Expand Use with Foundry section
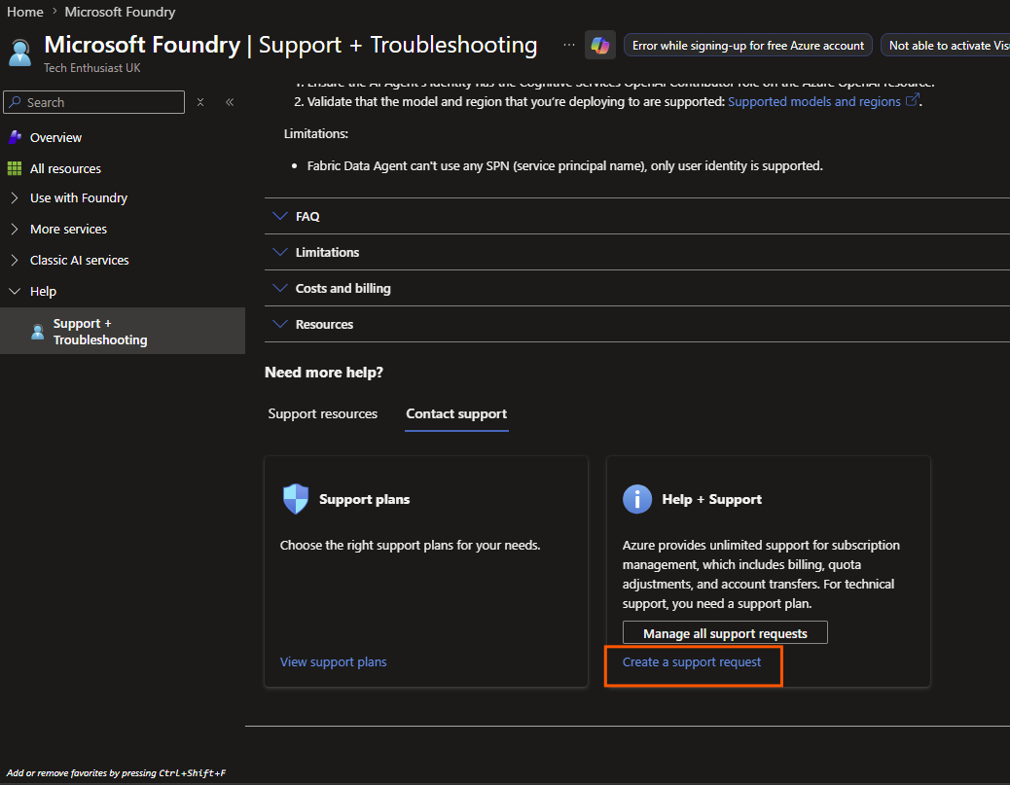1010x785 pixels. tap(15, 197)
